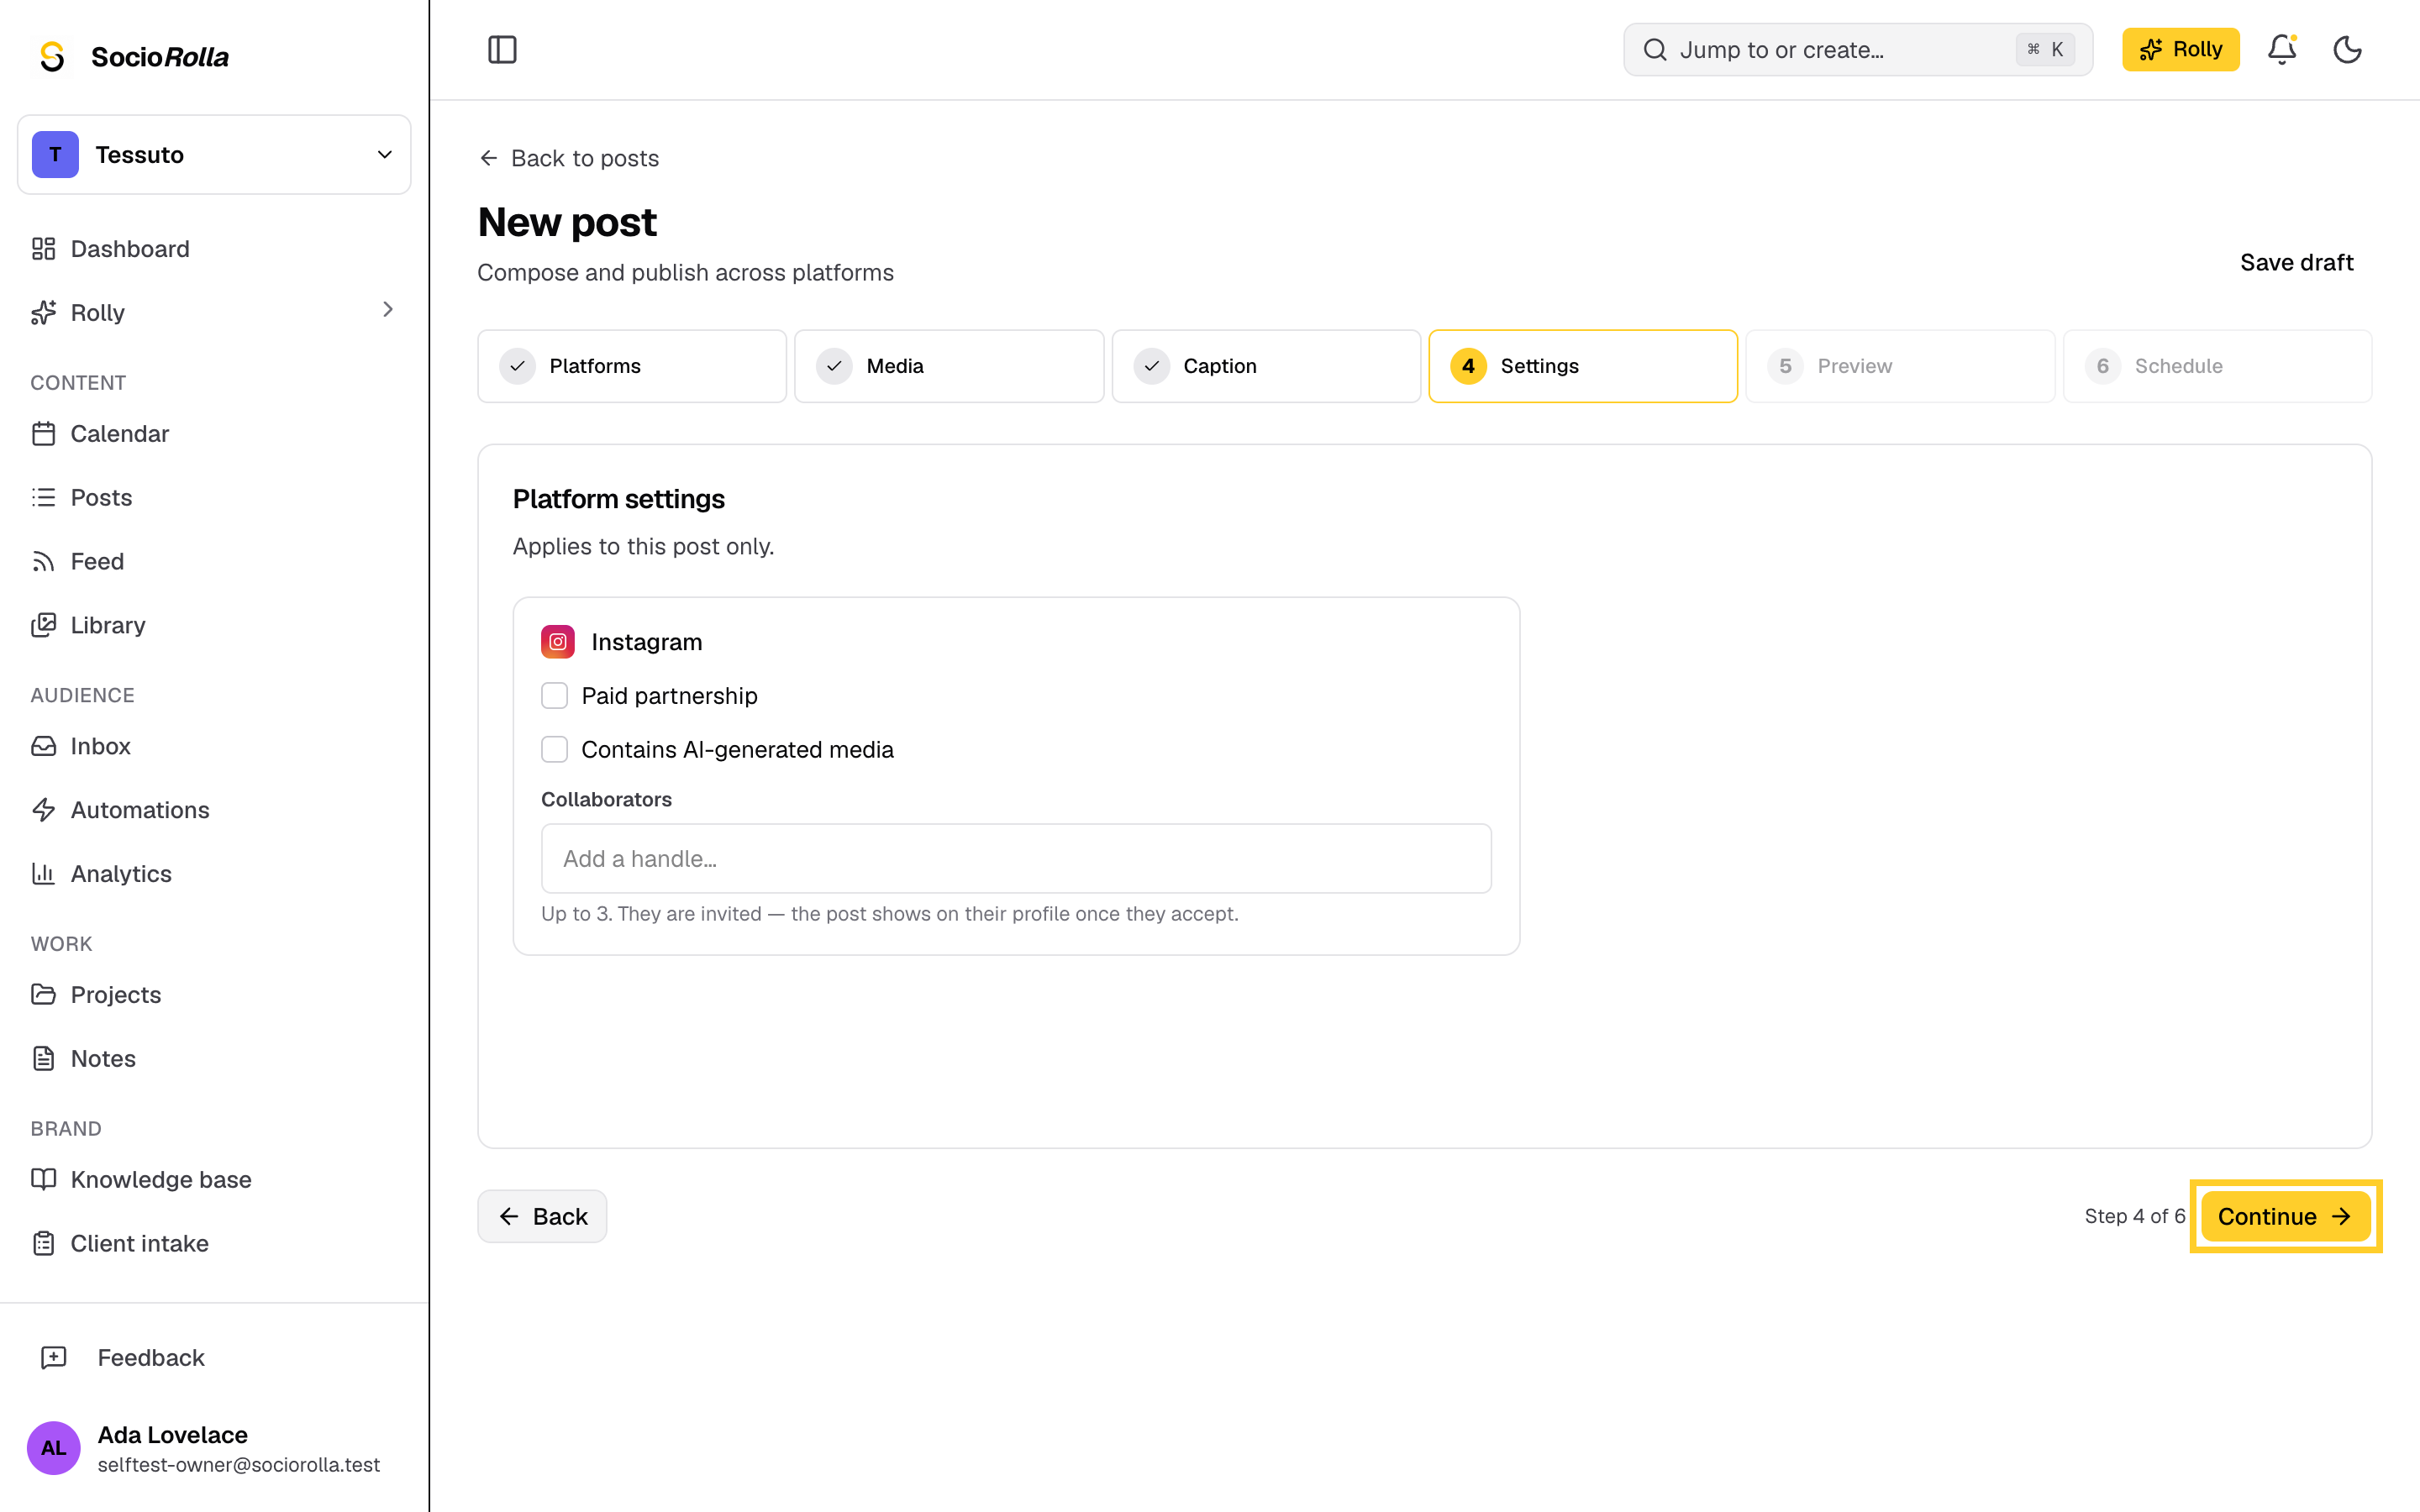Screen dimensions: 2420x1512
Task: Focus the Collaborators handle field
Action: pos(1016,858)
